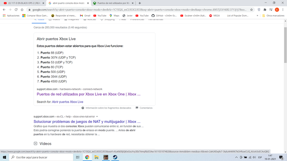This screenshot has height=161, width=287.
Task: Click the browser forward arrow
Action: [10, 10]
